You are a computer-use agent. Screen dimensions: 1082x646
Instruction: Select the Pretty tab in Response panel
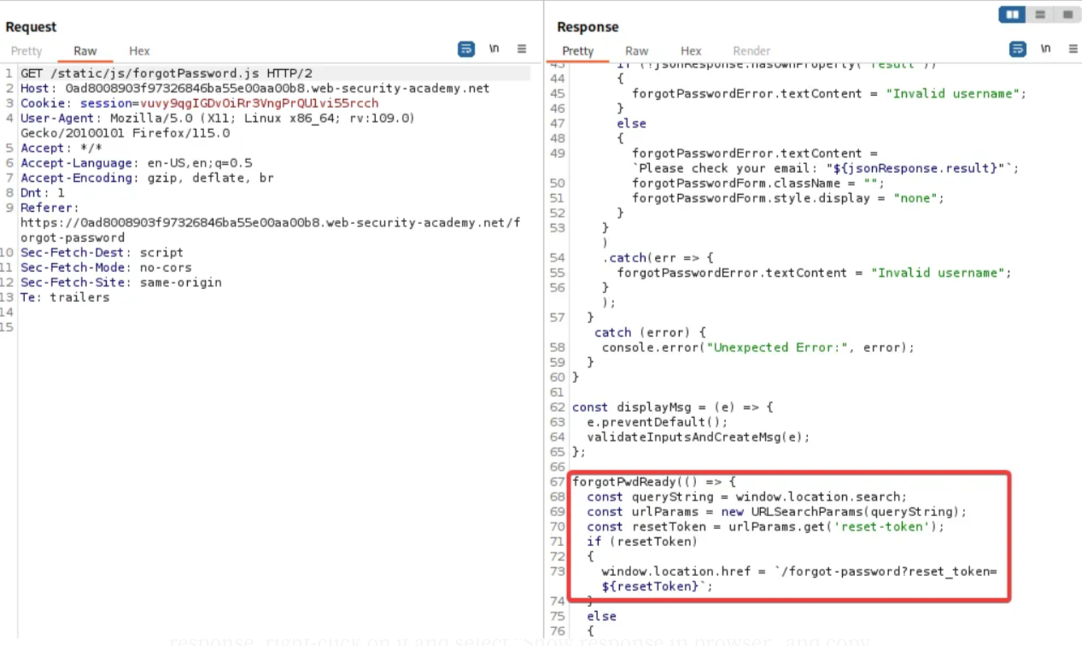[x=578, y=51]
